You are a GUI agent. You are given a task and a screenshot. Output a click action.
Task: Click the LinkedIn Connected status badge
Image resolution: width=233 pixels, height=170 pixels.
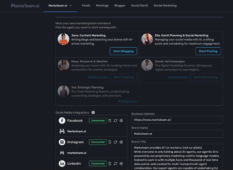tap(98, 164)
